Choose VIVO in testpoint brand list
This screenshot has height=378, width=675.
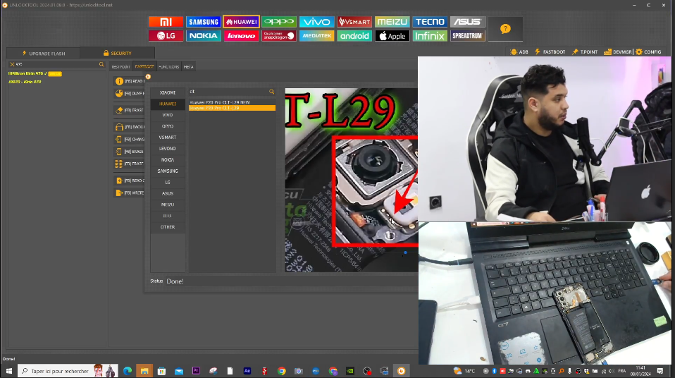pyautogui.click(x=168, y=115)
